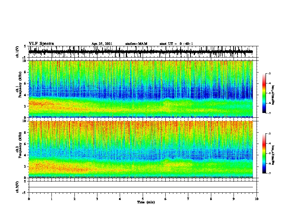Click the "start UT = 0 : 40: 1" text
The width and height of the screenshot is (289, 223).
(x=176, y=44)
